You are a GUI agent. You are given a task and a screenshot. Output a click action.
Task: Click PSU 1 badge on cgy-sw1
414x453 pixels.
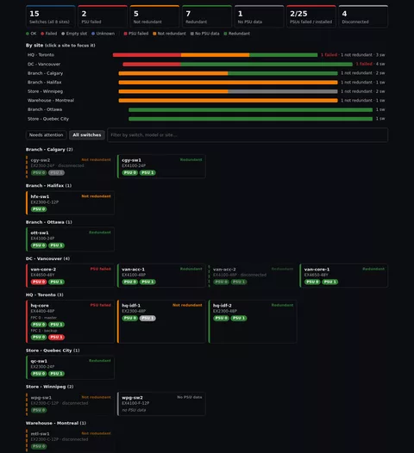[147, 173]
